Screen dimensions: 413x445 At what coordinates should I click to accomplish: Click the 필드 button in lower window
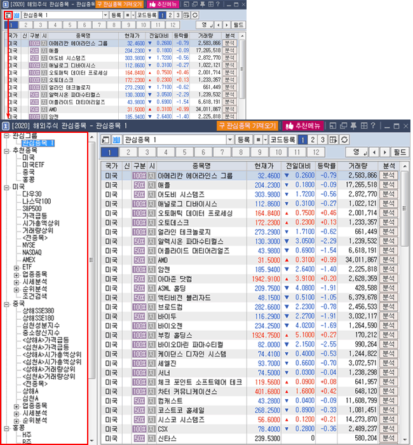click(x=400, y=153)
